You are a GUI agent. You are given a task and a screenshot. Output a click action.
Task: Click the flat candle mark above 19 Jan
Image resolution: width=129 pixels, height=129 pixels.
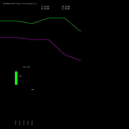coord(29,67)
